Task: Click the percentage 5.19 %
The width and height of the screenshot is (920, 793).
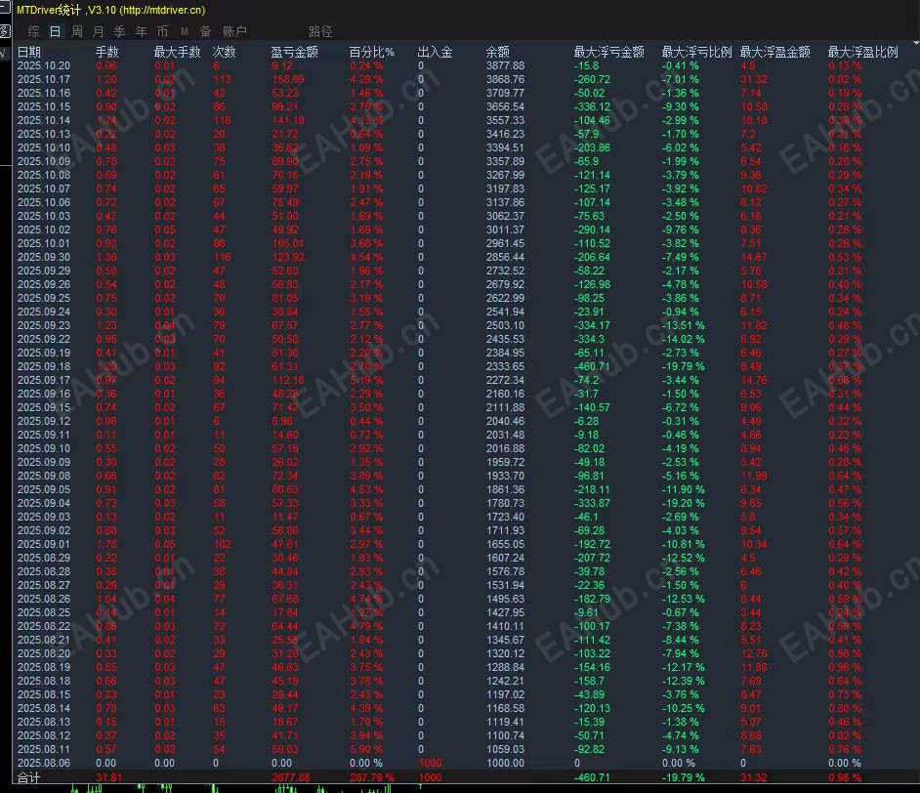Action: pyautogui.click(x=366, y=380)
